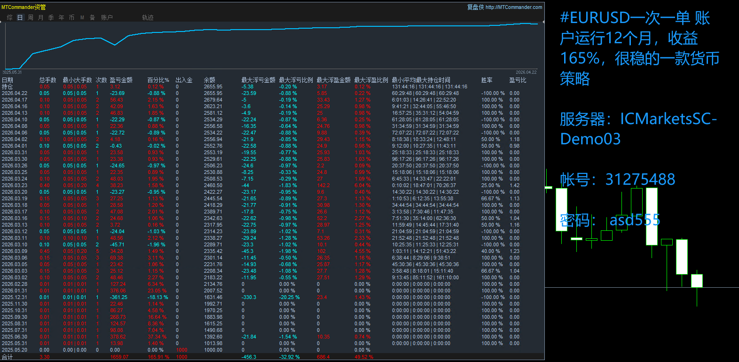Select the 持仓 open positions row
739x362 pixels.
[x=8, y=87]
